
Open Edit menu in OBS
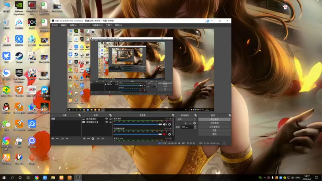click(x=64, y=25)
